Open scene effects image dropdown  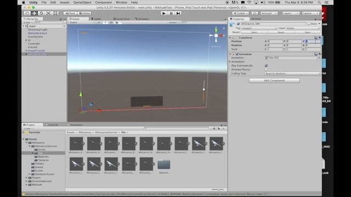tap(118, 22)
